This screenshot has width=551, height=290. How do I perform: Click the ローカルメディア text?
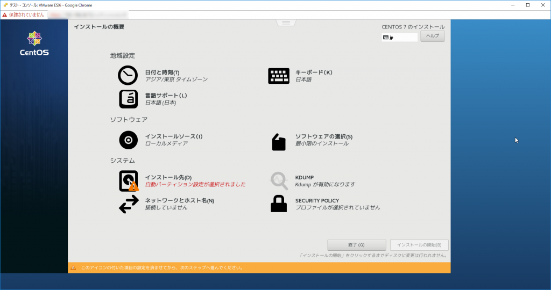point(166,143)
